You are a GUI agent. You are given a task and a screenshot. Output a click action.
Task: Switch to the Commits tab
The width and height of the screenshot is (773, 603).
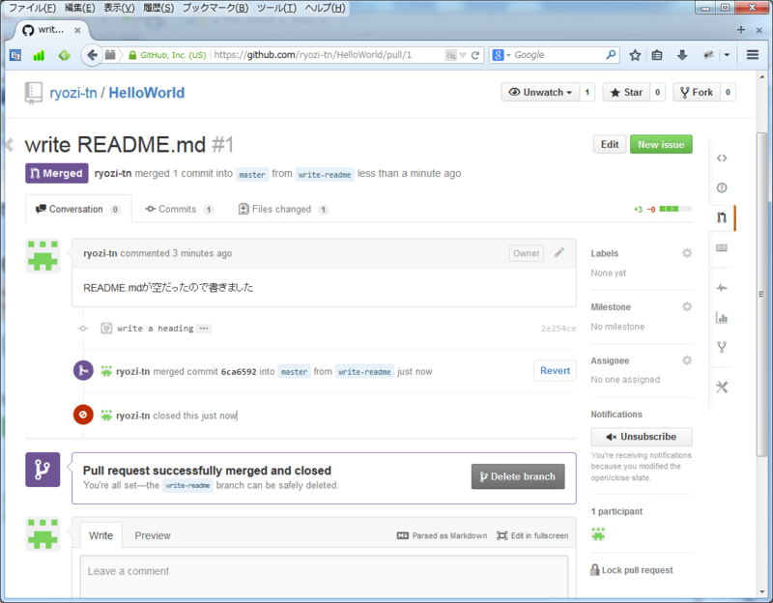click(x=179, y=209)
